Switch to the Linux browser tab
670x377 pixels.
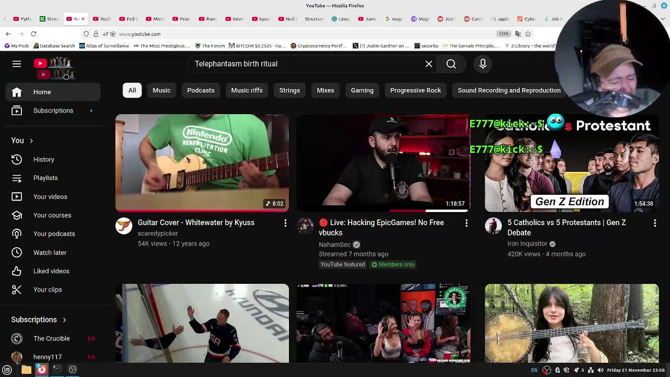[341, 19]
